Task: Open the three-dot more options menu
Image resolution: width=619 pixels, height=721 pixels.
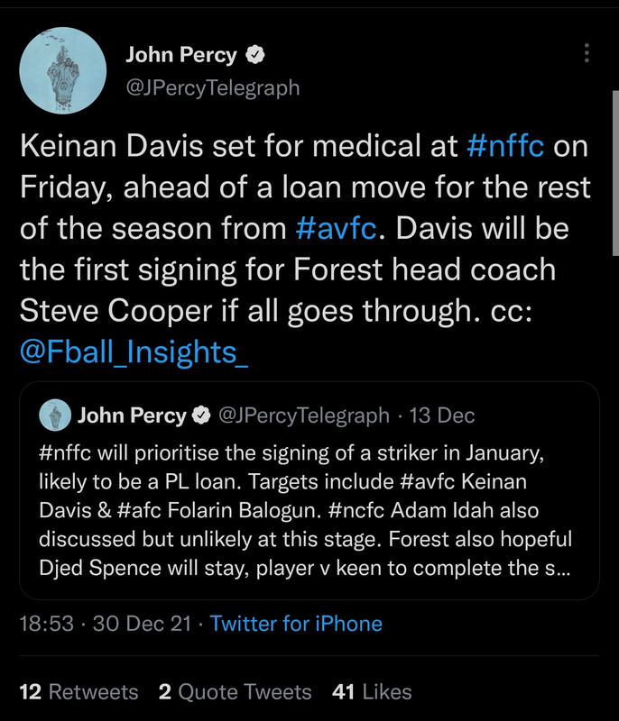Action: coord(587,53)
